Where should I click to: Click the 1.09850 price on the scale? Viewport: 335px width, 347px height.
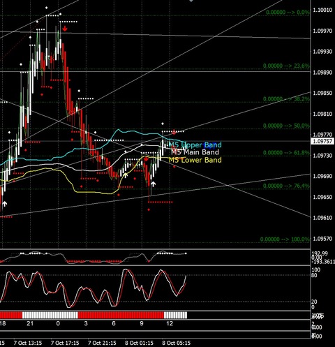pos(322,93)
